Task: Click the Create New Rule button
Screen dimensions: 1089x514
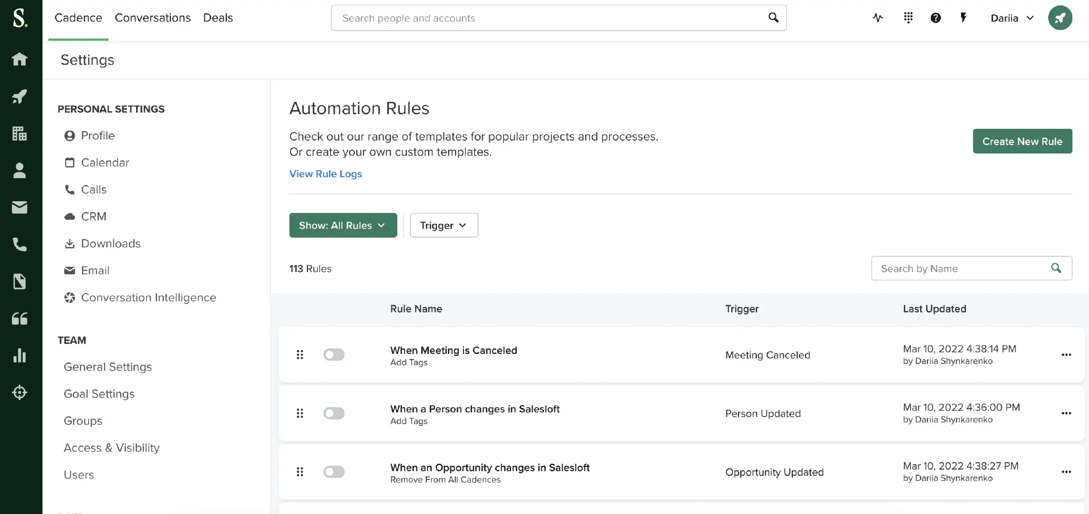Action: pos(1022,141)
